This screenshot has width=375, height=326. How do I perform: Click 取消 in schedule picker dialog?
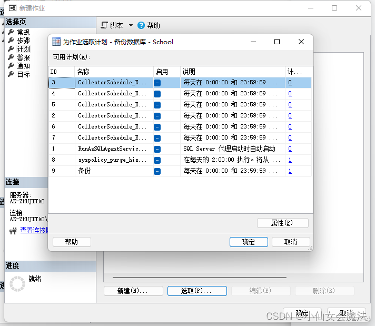coord(291,242)
